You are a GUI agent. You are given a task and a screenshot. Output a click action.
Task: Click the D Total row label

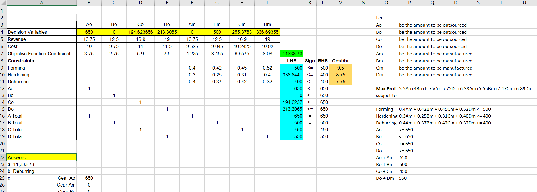pyautogui.click(x=42, y=136)
